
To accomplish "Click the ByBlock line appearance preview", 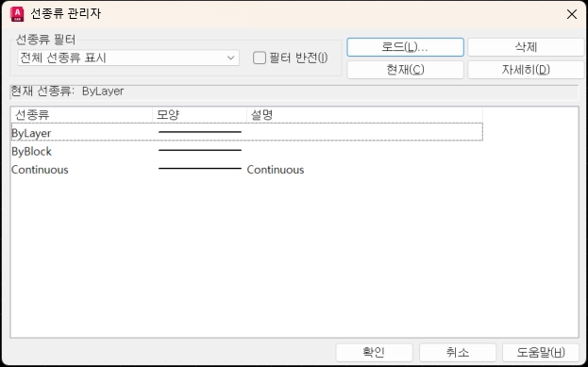I will point(200,150).
